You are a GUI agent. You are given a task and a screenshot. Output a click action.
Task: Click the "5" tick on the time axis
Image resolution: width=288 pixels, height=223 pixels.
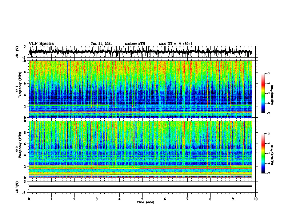pyautogui.click(x=142, y=199)
